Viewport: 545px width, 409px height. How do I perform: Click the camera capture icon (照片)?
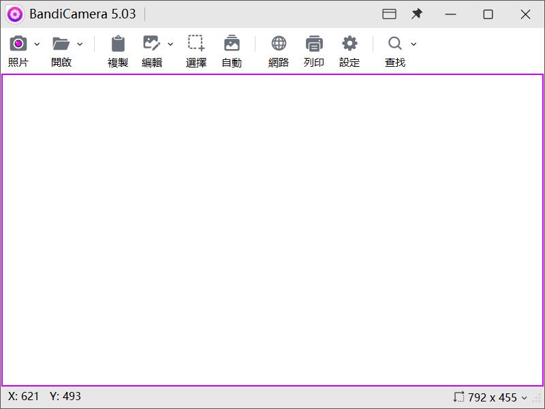(x=18, y=44)
